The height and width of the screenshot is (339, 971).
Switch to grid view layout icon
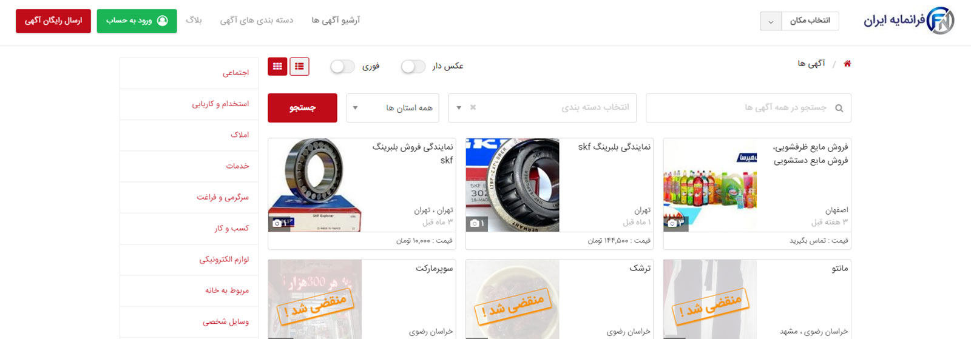click(x=277, y=67)
